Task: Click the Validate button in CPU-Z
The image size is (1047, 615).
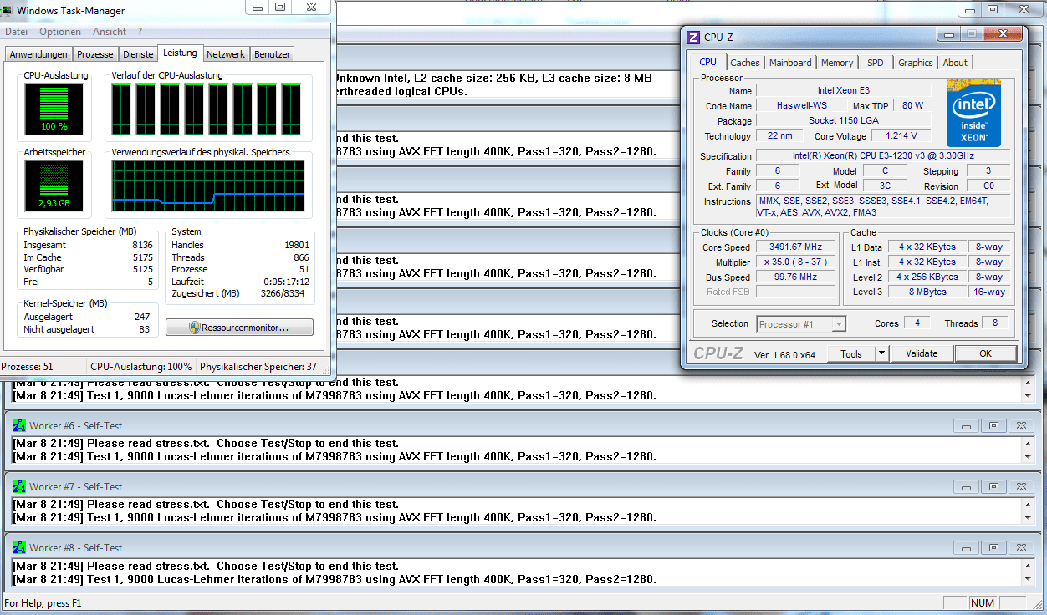Action: 922,353
